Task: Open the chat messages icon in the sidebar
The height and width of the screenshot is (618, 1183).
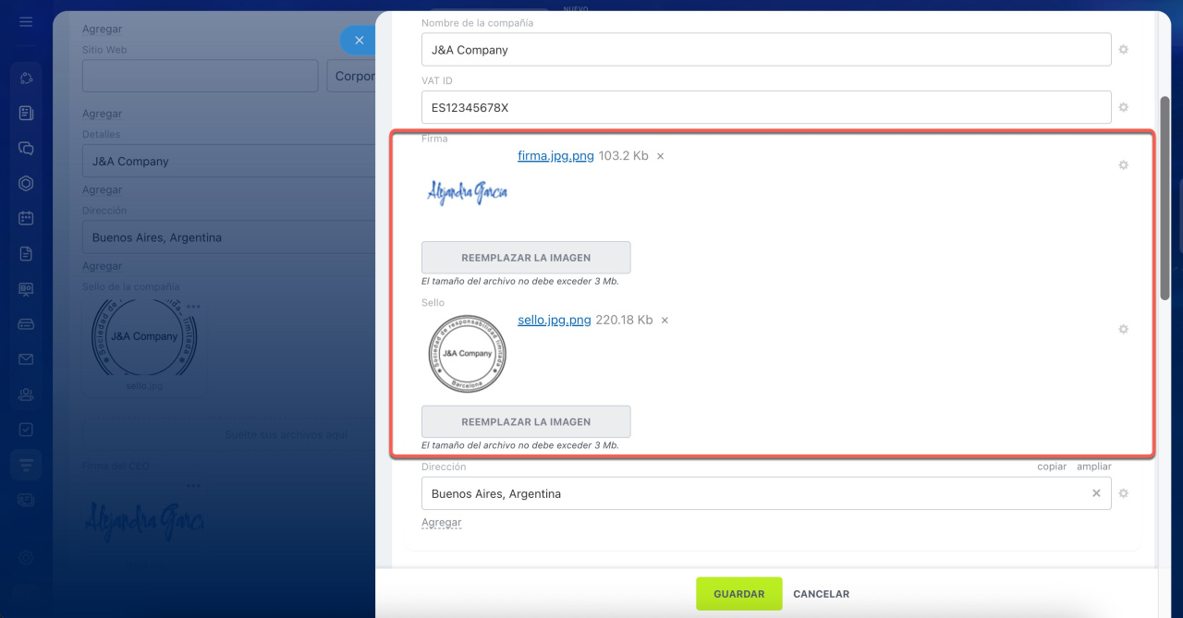Action: [x=26, y=148]
